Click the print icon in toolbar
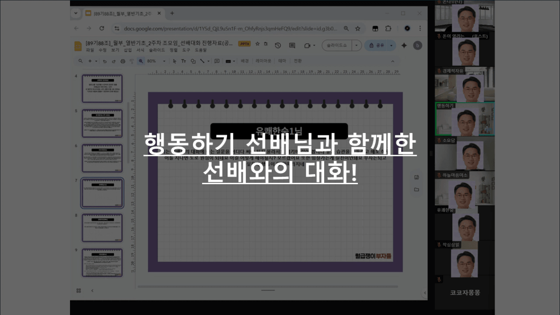This screenshot has width=560, height=315. point(122,61)
